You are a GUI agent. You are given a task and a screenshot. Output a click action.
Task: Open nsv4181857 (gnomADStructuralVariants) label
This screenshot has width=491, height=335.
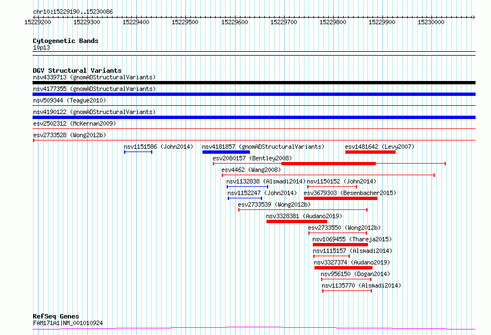tap(263, 147)
